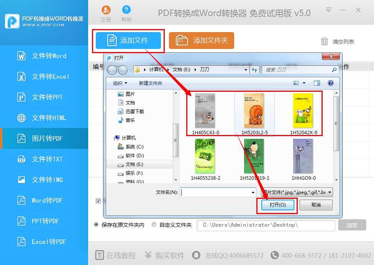Select 文档 library in the navigation tree
Screen dimensions: 374x265
[x=127, y=102]
